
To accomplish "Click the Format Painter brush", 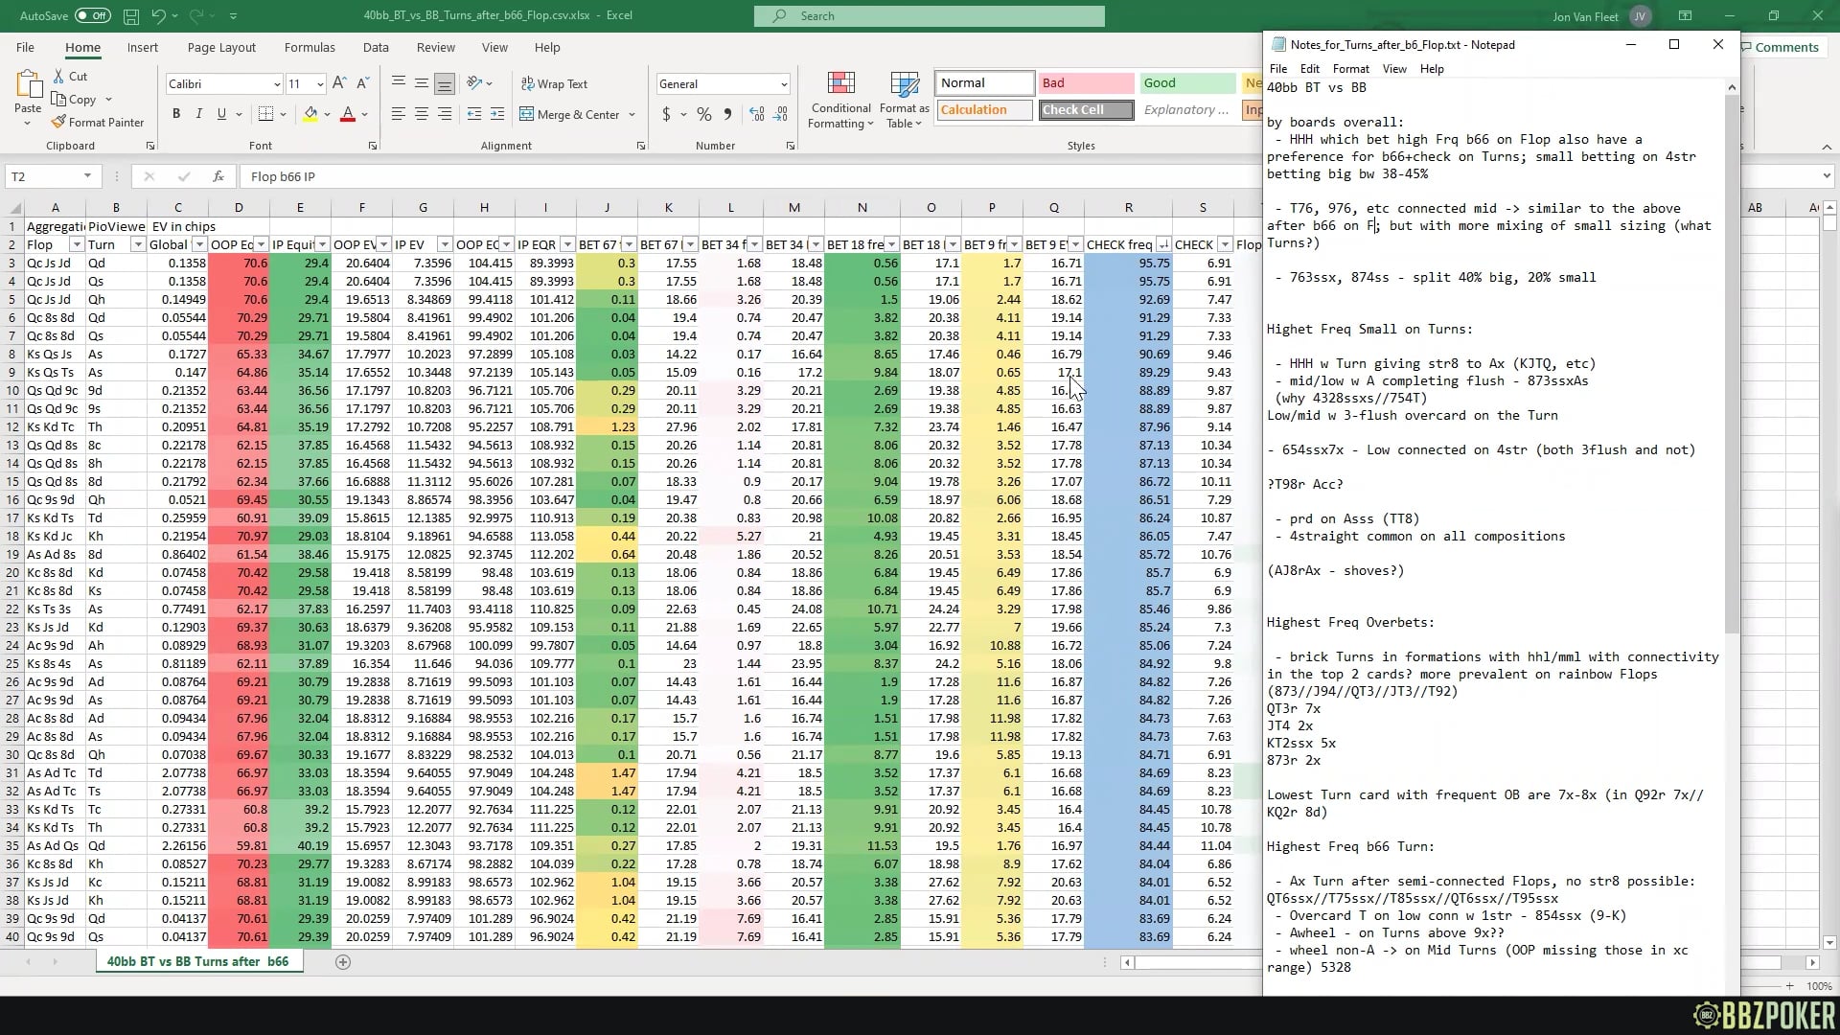I will (59, 123).
